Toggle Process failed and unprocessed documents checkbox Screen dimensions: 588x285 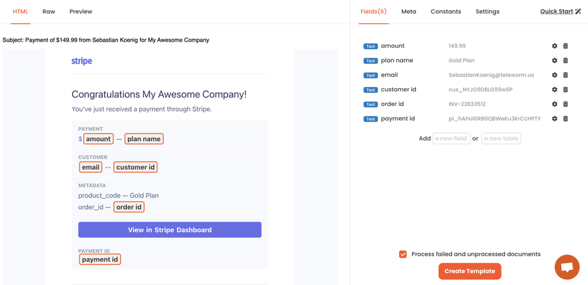(403, 254)
